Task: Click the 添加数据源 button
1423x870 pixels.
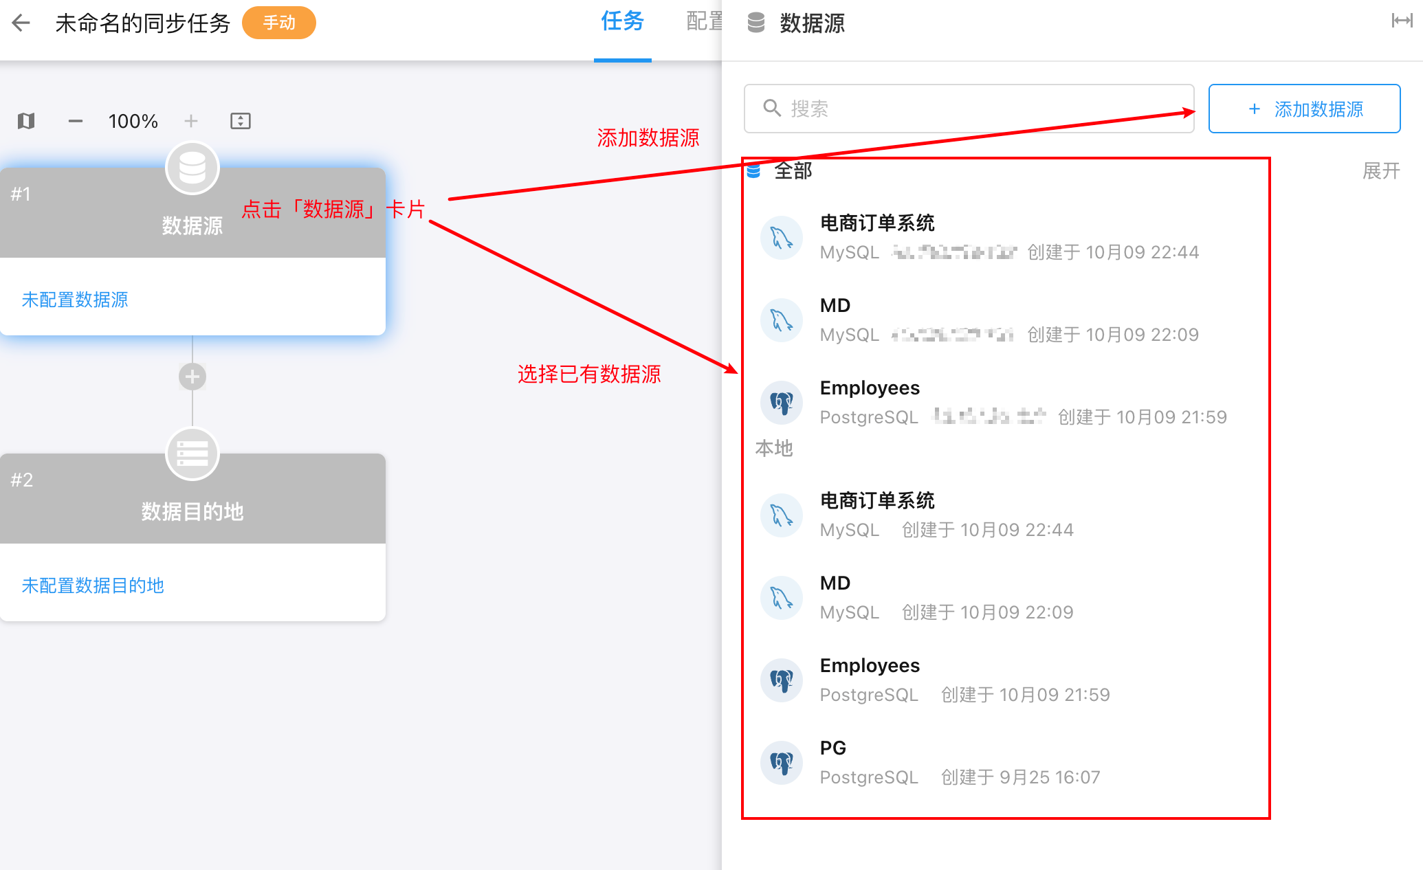Action: (x=1304, y=109)
